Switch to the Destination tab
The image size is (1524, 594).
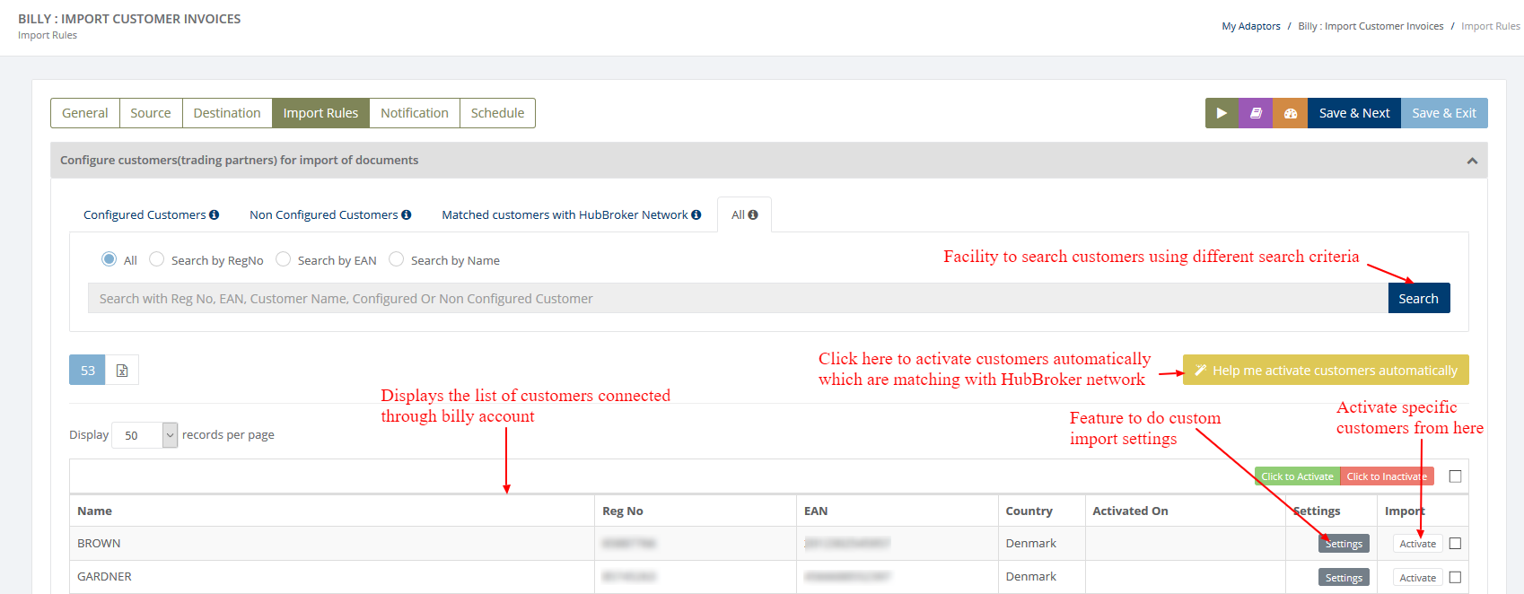(x=227, y=113)
